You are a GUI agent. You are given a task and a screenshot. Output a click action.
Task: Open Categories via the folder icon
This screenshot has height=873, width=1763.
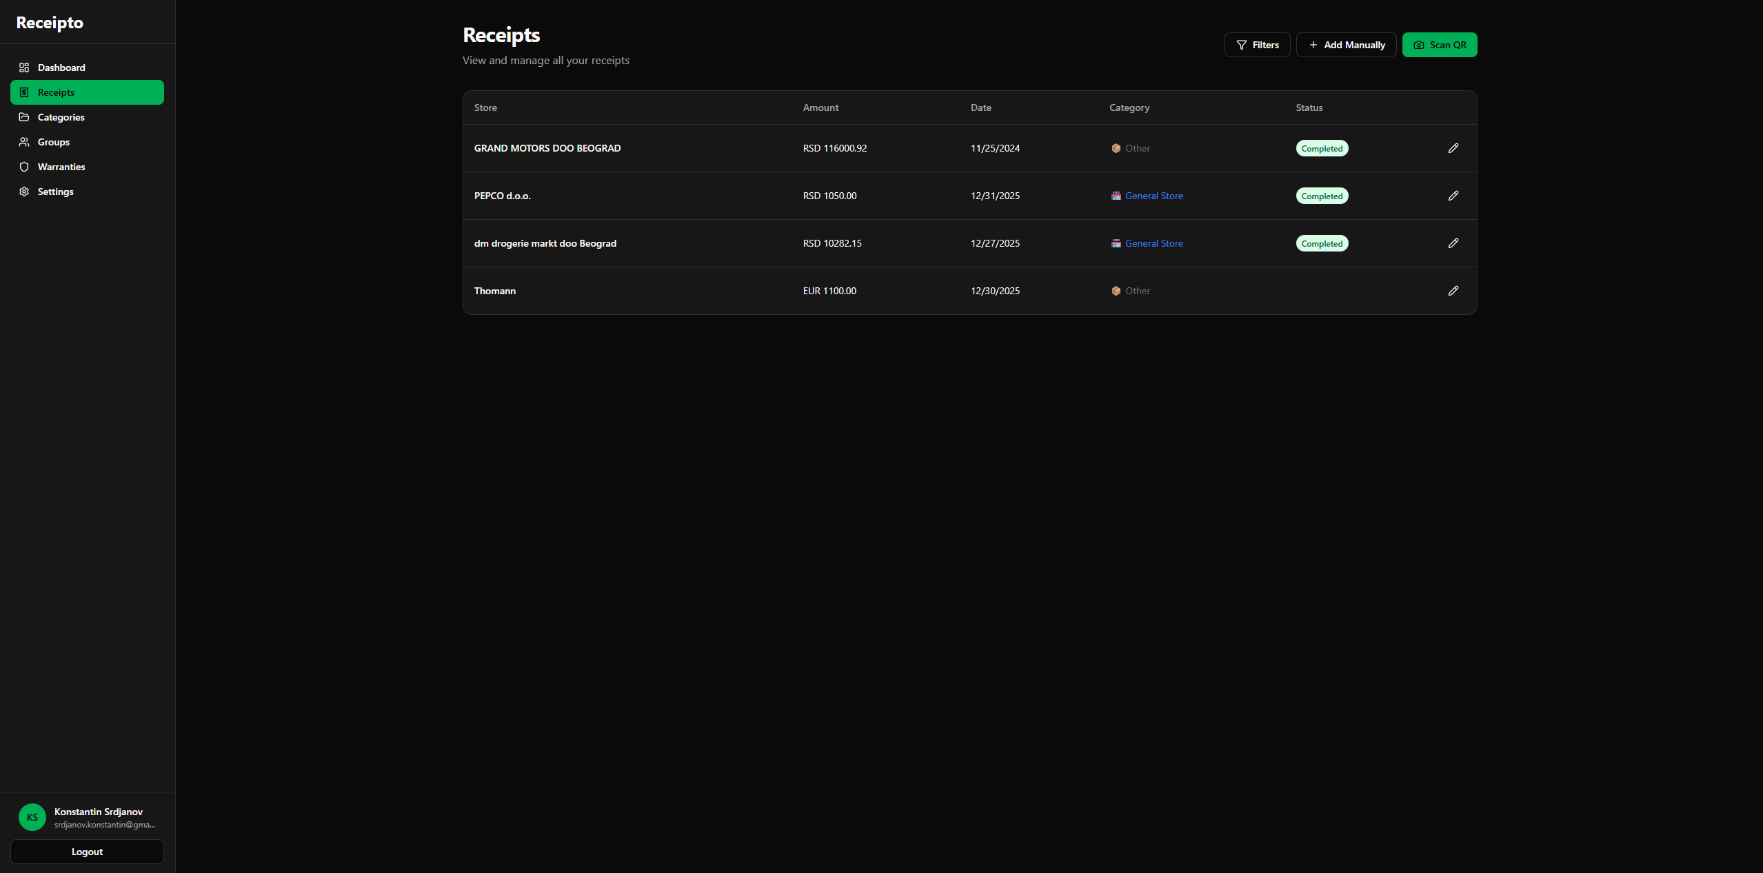(25, 117)
